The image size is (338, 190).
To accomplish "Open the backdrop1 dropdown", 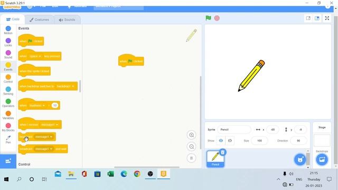I will (x=65, y=86).
